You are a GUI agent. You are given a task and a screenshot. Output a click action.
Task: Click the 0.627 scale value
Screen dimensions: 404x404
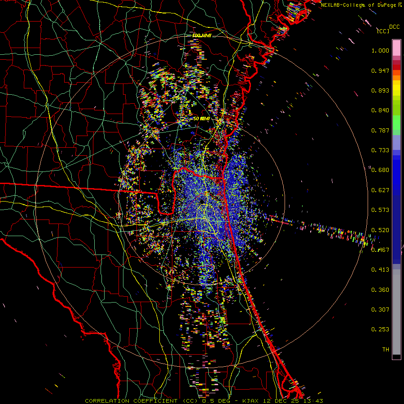(x=380, y=190)
